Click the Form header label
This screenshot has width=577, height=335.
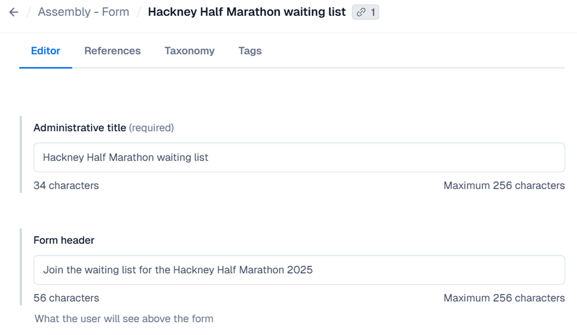coord(64,240)
